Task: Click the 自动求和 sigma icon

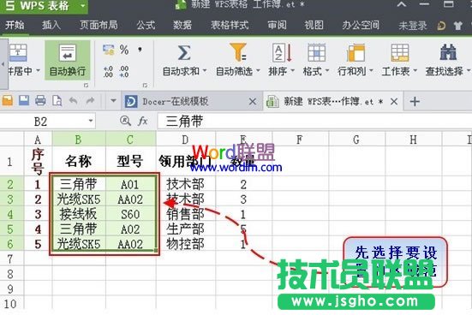Action: [x=184, y=53]
